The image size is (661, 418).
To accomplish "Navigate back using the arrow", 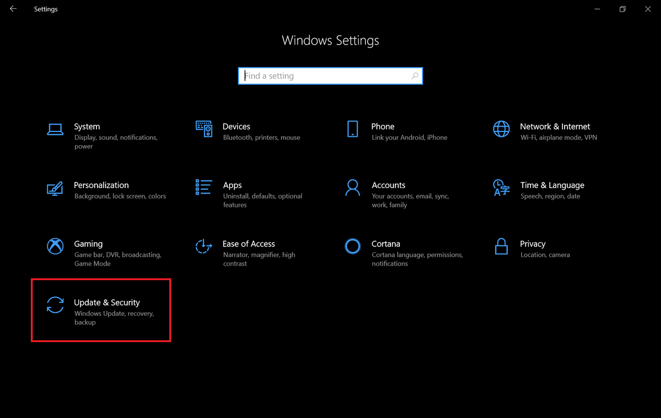I will [13, 9].
